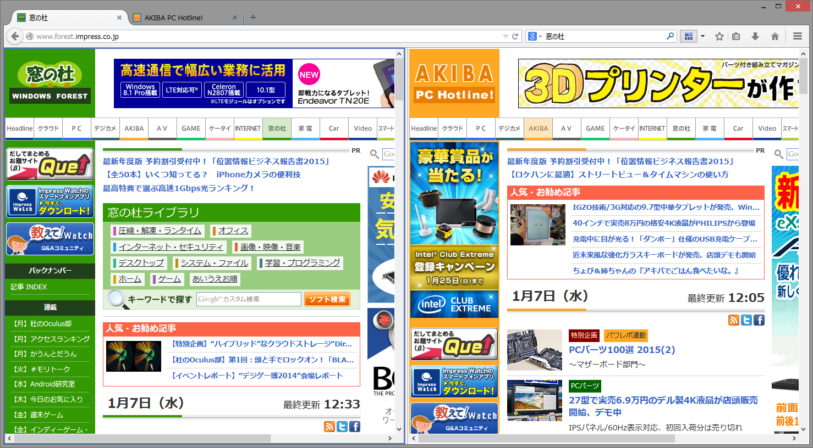Open the 【水】Android研究室 series link
Viewport: 813px width, 448px height.
point(43,384)
